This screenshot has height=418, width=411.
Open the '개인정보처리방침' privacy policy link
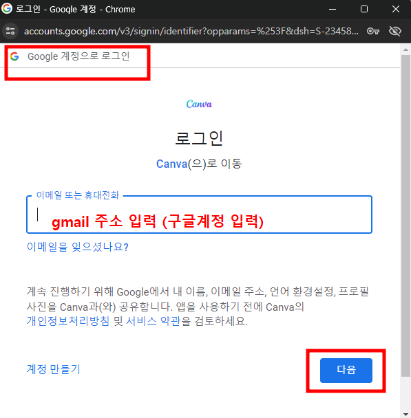pyautogui.click(x=68, y=320)
